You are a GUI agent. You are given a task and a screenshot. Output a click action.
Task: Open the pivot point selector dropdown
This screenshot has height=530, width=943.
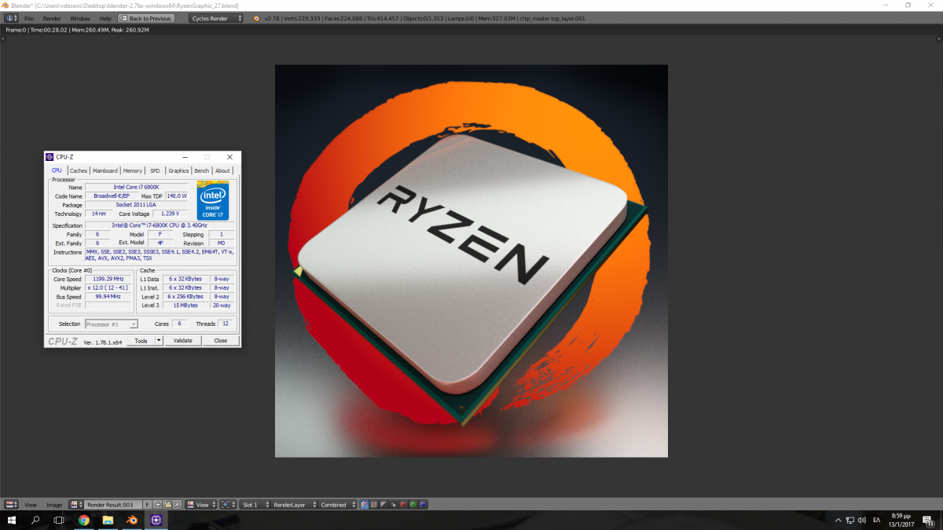pyautogui.click(x=228, y=505)
